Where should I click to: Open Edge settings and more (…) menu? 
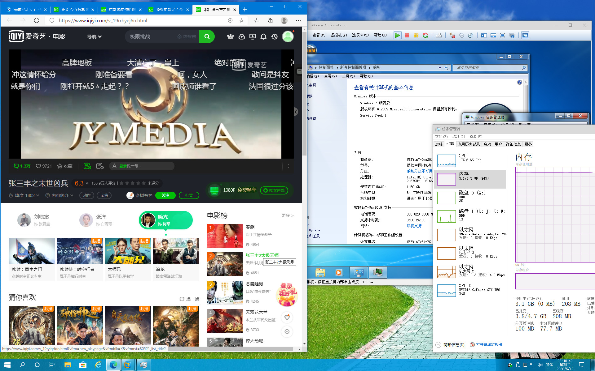[298, 20]
